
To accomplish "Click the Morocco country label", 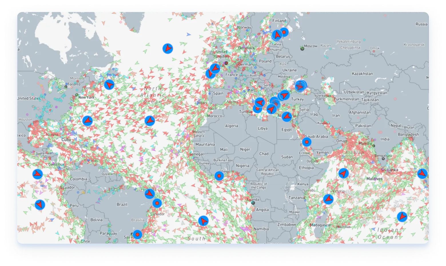I will pyautogui.click(x=214, y=116).
